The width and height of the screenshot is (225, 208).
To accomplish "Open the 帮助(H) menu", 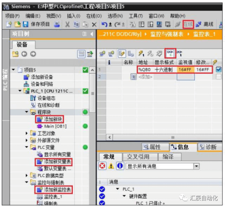I will click(178, 16).
